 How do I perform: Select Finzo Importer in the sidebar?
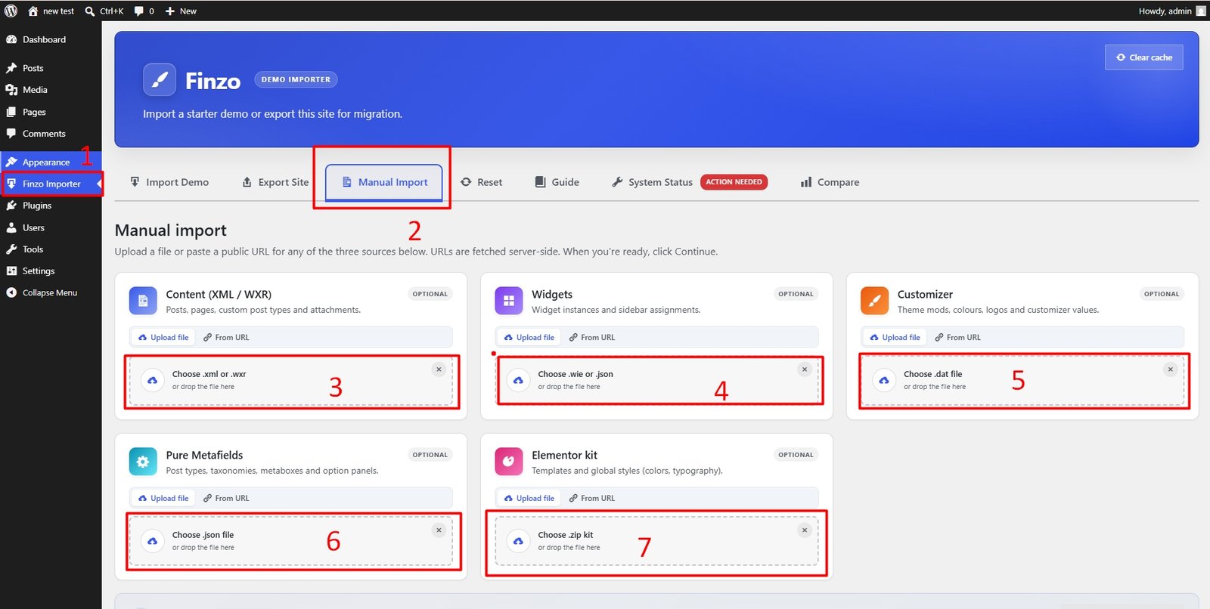pos(51,184)
